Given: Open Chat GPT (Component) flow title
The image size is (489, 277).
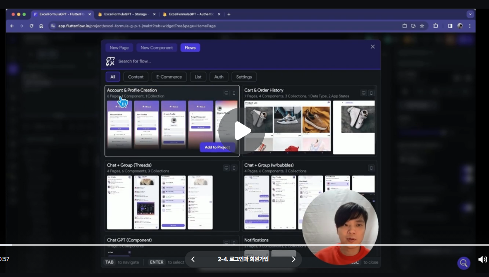Looking at the screenshot, I should pyautogui.click(x=129, y=240).
